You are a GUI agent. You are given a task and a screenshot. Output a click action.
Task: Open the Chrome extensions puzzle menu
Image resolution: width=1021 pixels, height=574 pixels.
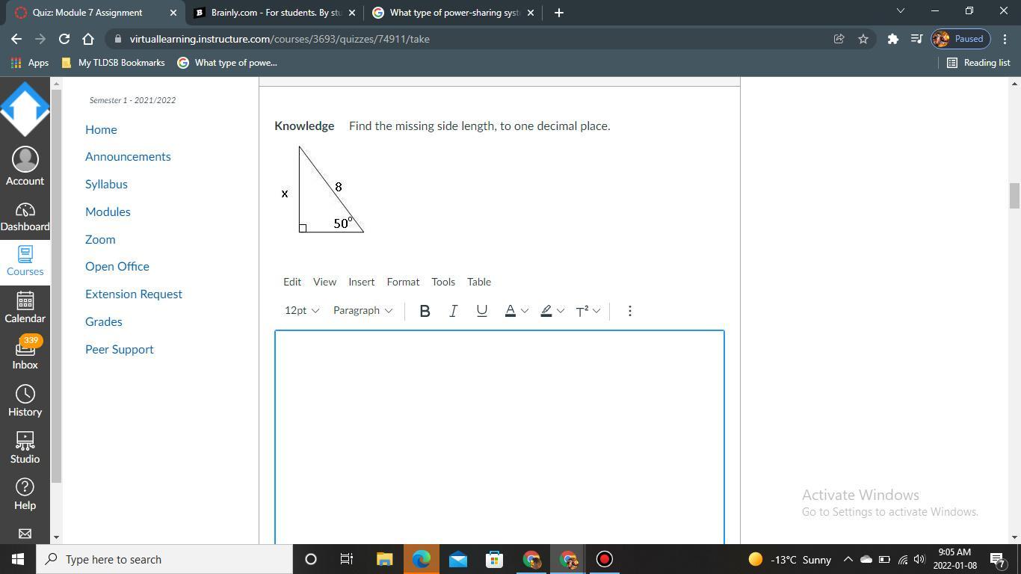(x=892, y=39)
